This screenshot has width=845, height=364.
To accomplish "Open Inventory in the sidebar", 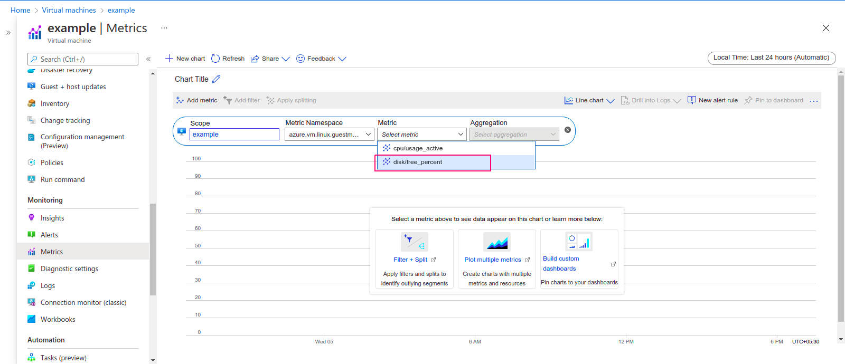I will [55, 104].
